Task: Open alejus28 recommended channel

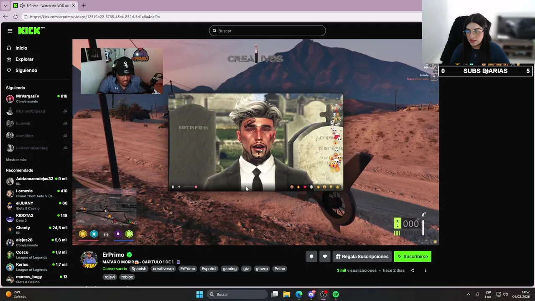Action: (x=36, y=242)
